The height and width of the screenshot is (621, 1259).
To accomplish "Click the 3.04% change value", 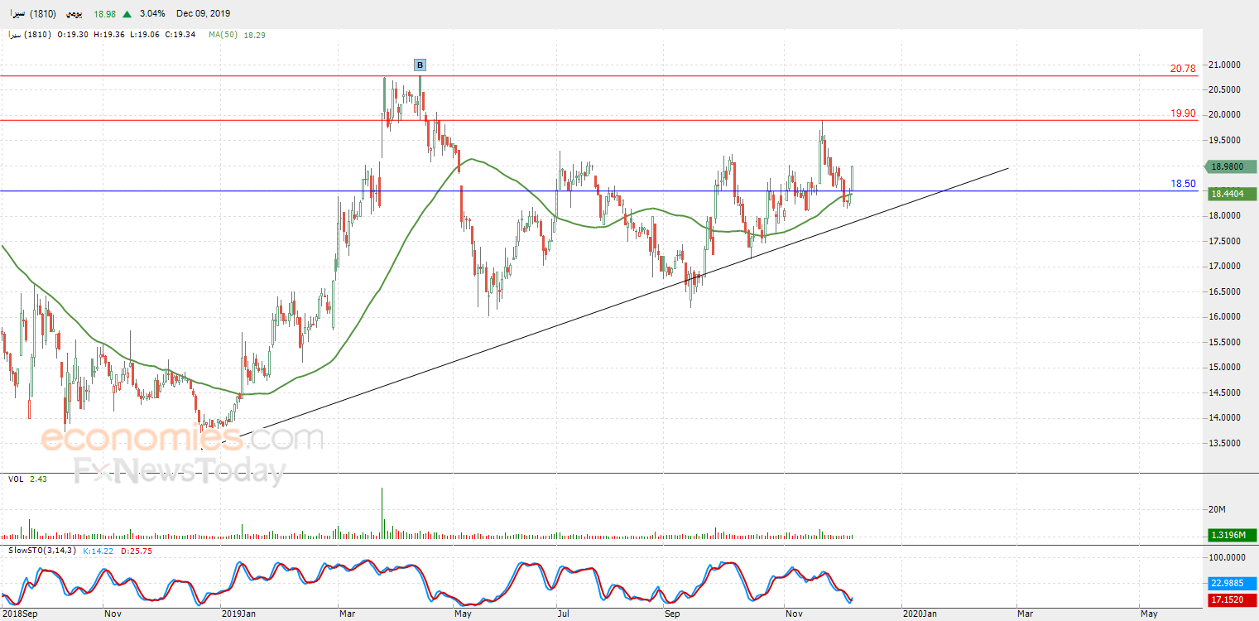I will (x=152, y=14).
